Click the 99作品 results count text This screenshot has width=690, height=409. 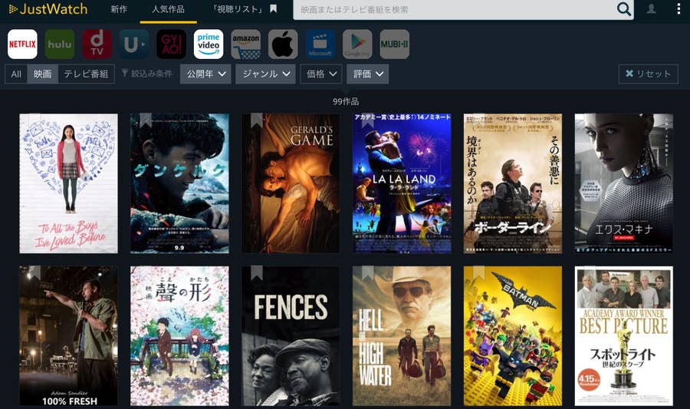coord(346,101)
